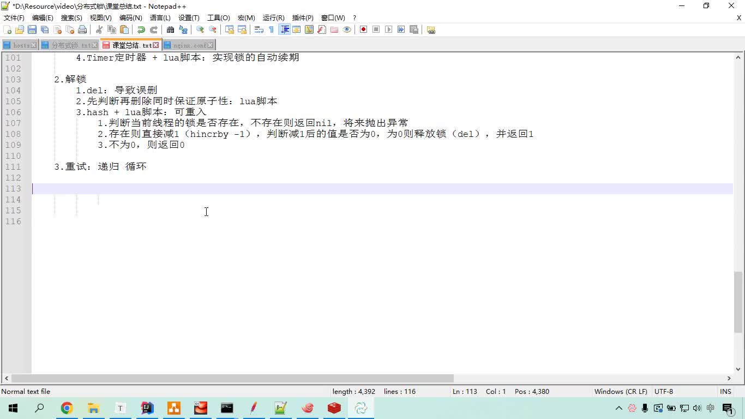
Task: Show hidden tray icons chevron
Action: pyautogui.click(x=618, y=408)
